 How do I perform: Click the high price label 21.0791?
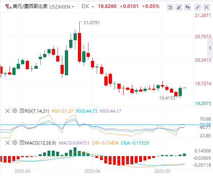click(92, 23)
